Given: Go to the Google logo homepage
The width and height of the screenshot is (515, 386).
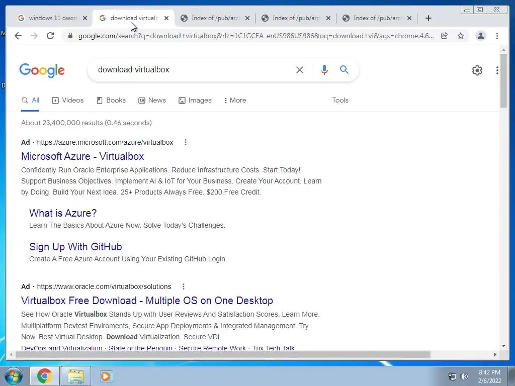Looking at the screenshot, I should coord(42,70).
